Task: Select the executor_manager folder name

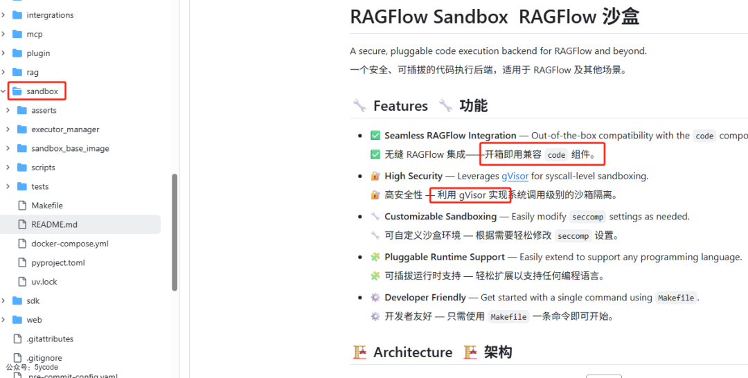Action: pyautogui.click(x=65, y=129)
